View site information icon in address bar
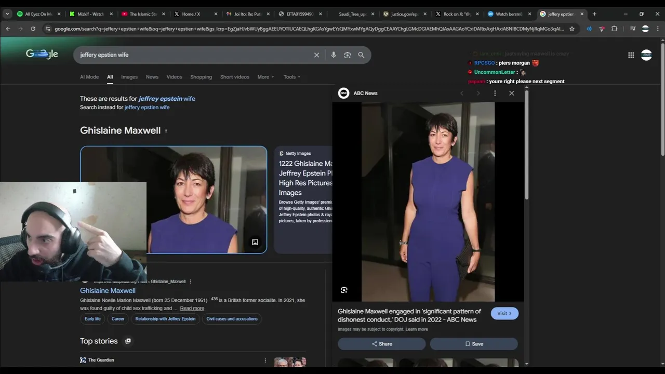 (48, 29)
